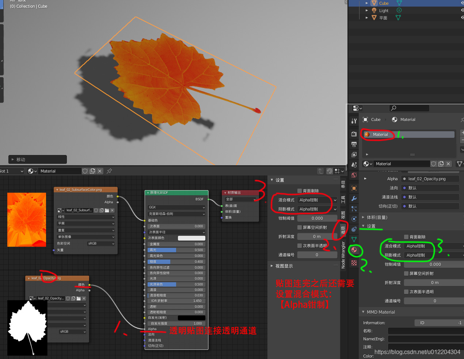Open the Object properties tab icon
This screenshot has width=464, height=359.
tap(354, 188)
